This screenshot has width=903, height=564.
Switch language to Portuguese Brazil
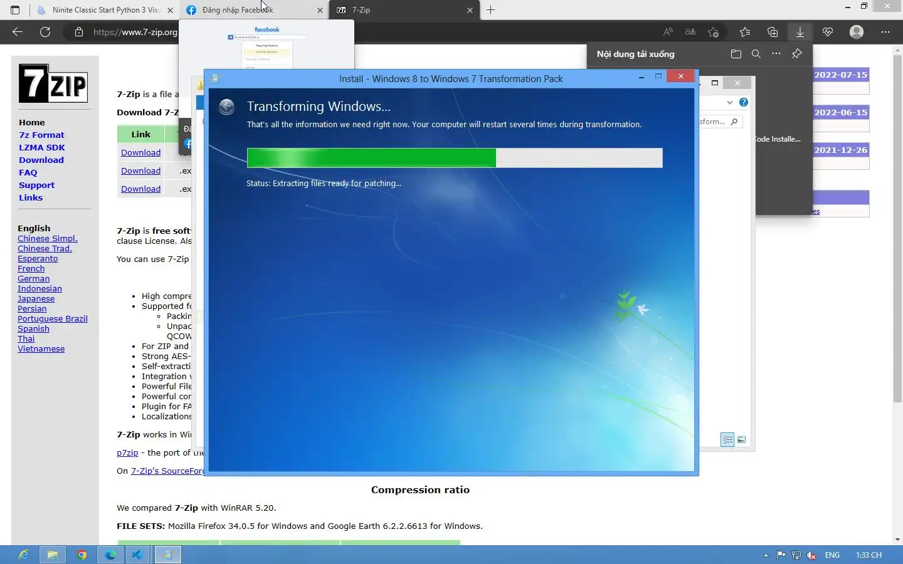53,318
